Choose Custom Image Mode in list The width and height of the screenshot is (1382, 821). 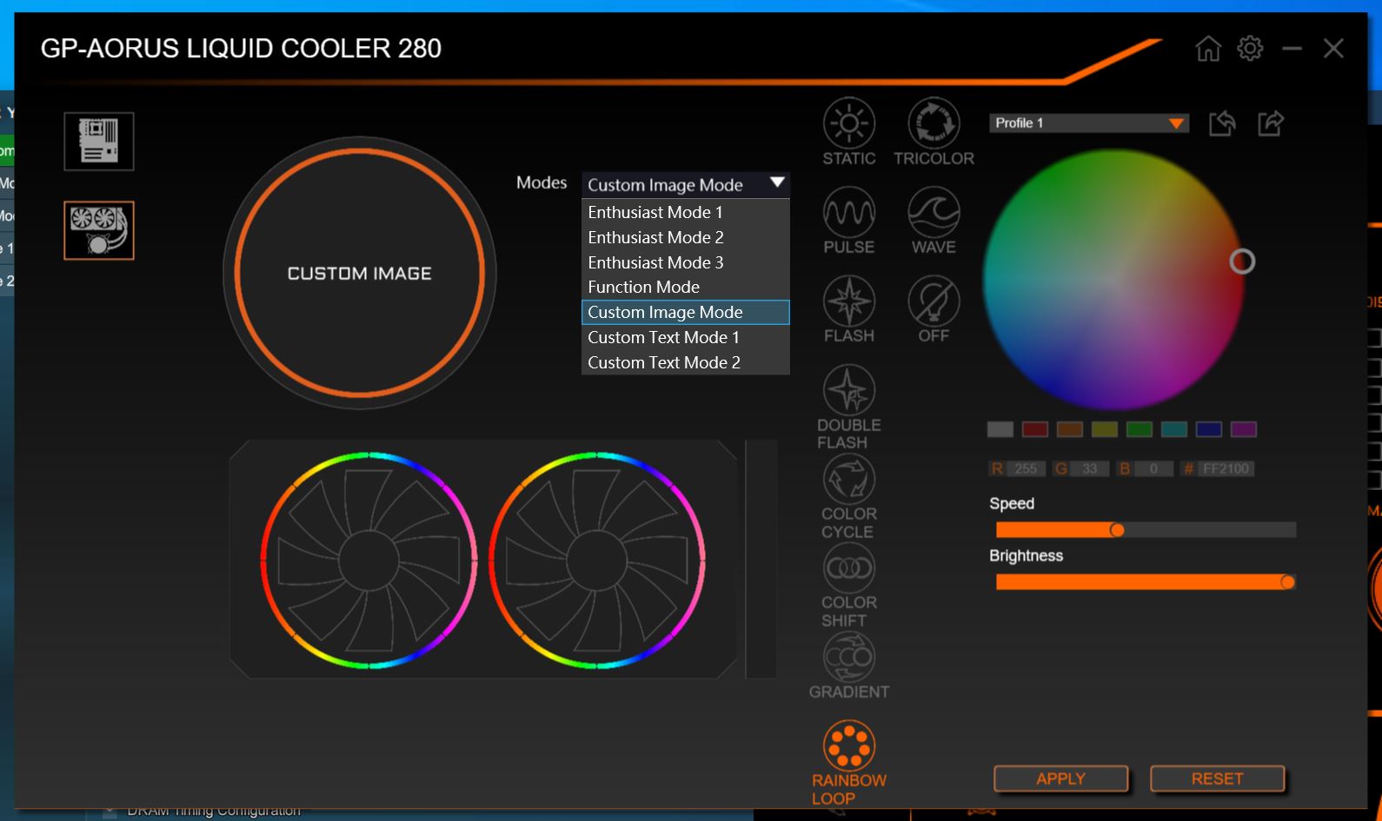[x=685, y=312]
